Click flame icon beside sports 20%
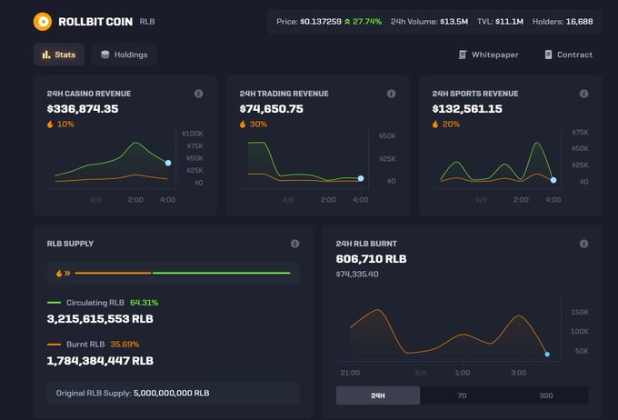The image size is (618, 420). pyautogui.click(x=435, y=125)
